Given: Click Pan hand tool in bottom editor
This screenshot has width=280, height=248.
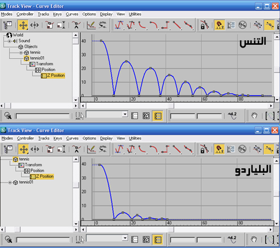Looking at the screenshot, I should [x=254, y=240].
